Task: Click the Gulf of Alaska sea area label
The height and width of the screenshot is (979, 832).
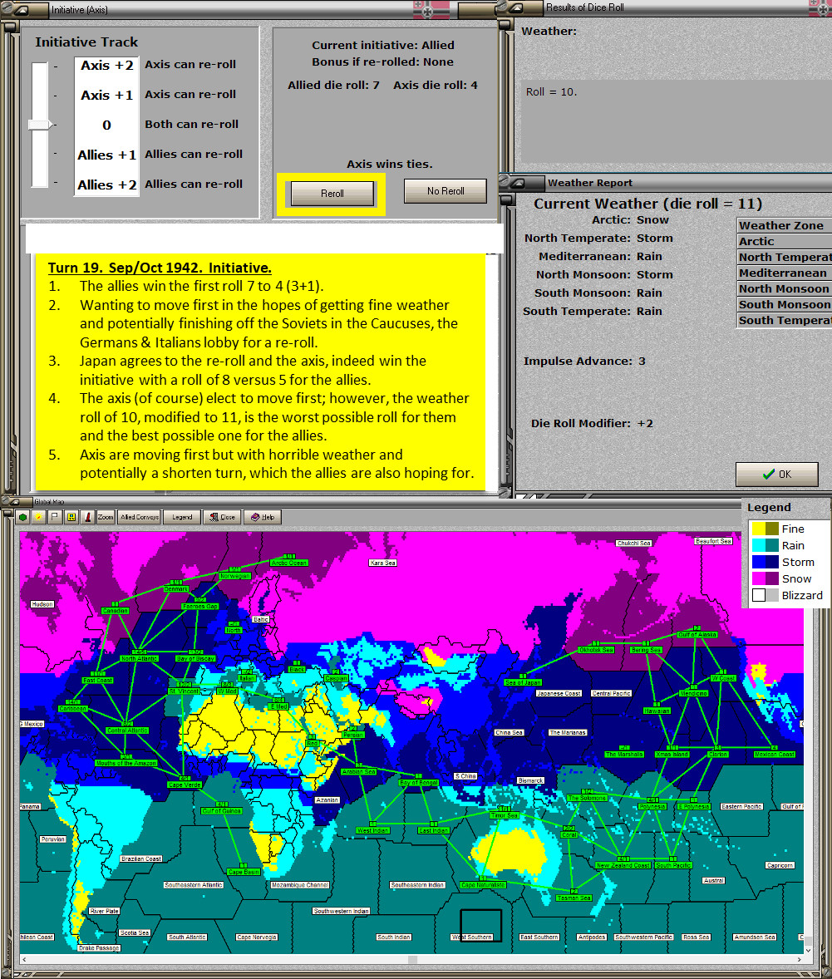Action: 697,634
